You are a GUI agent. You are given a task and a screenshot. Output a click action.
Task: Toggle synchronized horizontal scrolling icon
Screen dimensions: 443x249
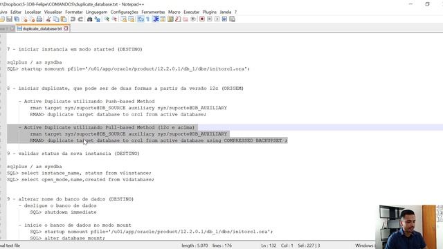coord(131,19)
